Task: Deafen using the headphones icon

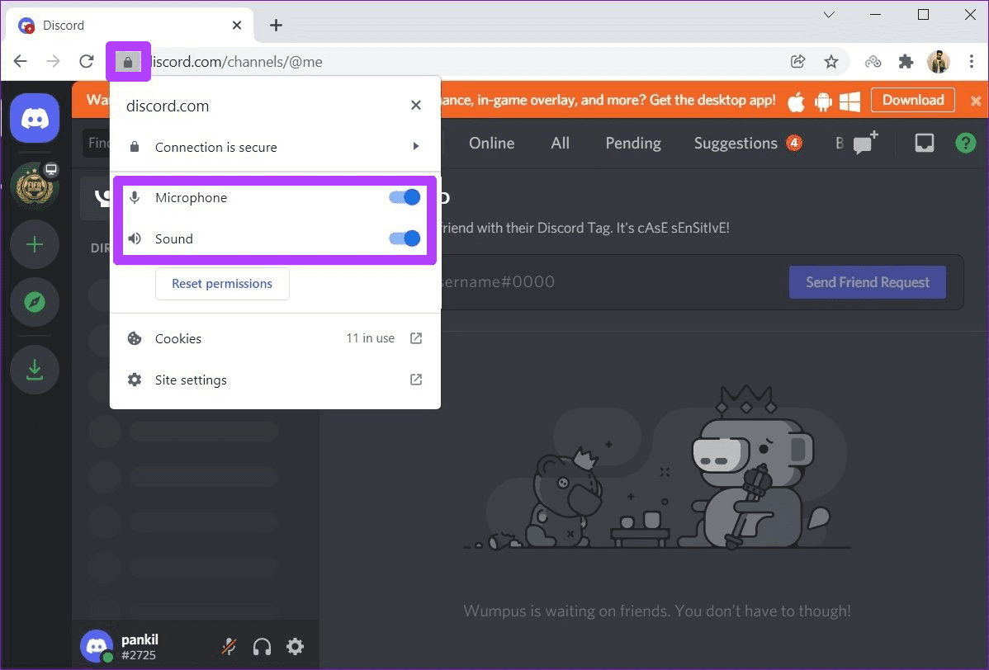Action: [x=262, y=646]
